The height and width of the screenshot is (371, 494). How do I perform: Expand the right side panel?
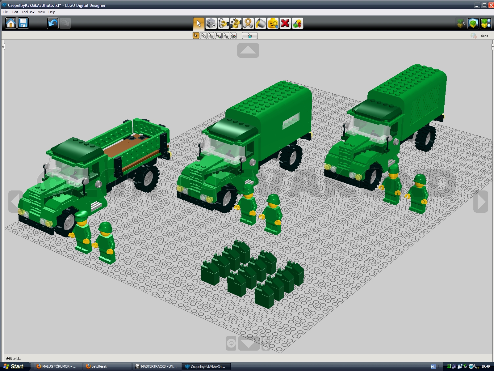(492, 47)
